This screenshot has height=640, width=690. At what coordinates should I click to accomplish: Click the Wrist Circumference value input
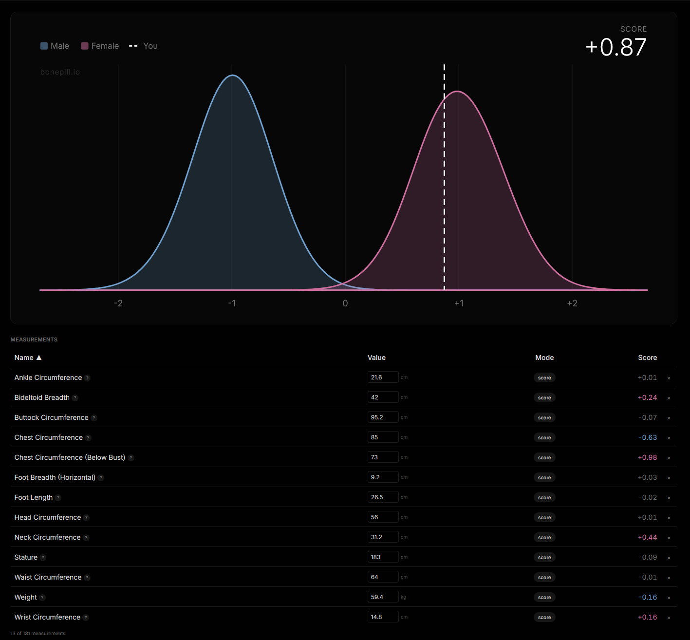(383, 617)
